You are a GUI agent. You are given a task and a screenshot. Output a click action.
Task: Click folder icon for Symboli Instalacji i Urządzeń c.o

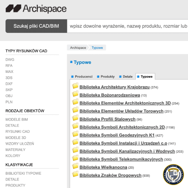pos(75,142)
